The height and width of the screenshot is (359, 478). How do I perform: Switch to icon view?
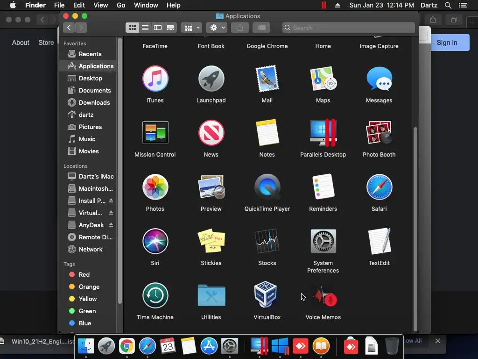132,28
